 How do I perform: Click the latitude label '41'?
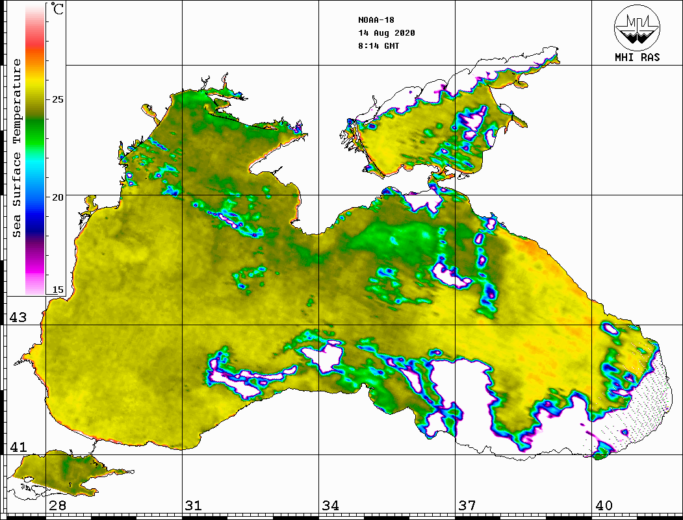click(18, 447)
